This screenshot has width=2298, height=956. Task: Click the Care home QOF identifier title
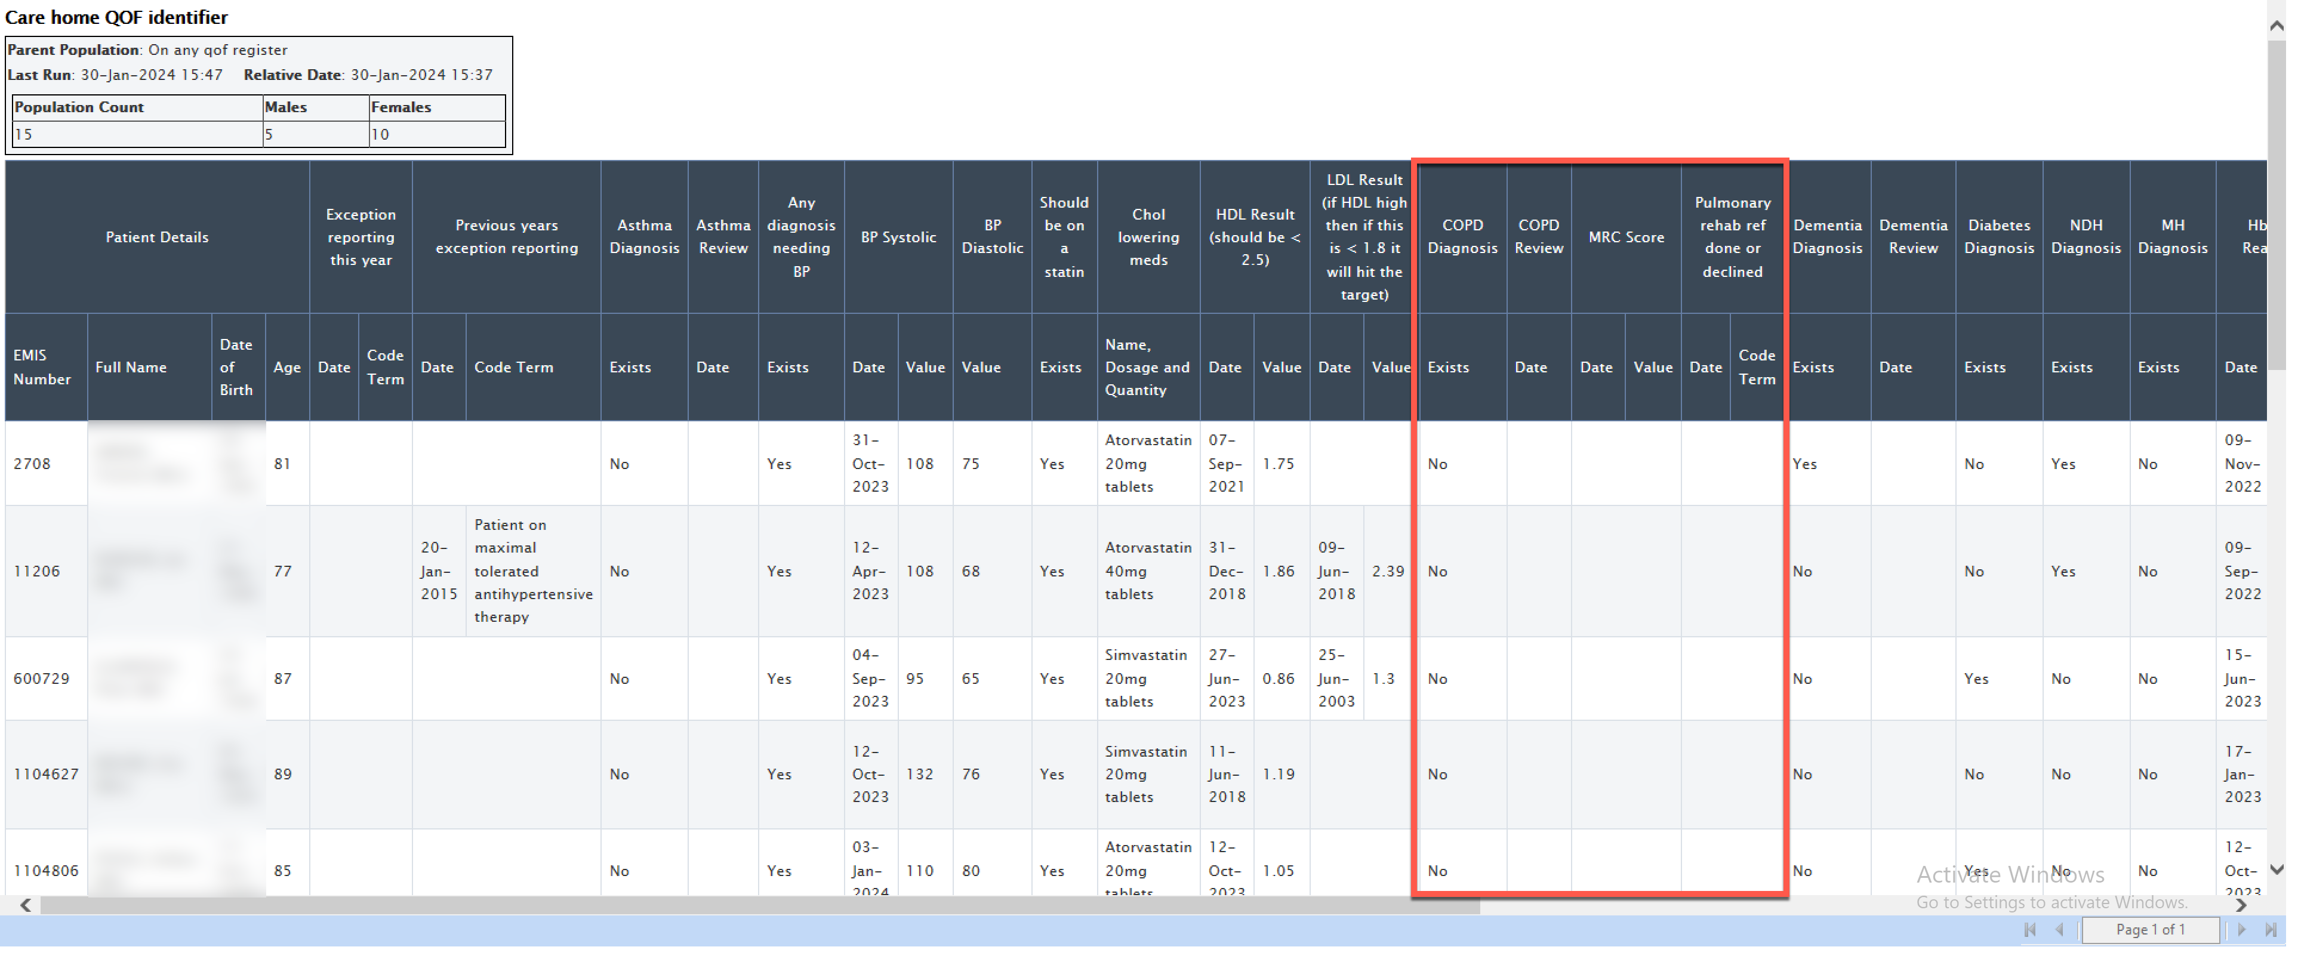(x=116, y=17)
